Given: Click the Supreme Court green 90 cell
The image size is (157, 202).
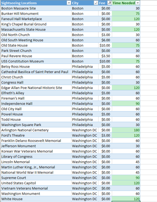Looking at the screenshot, I should coord(126,178).
